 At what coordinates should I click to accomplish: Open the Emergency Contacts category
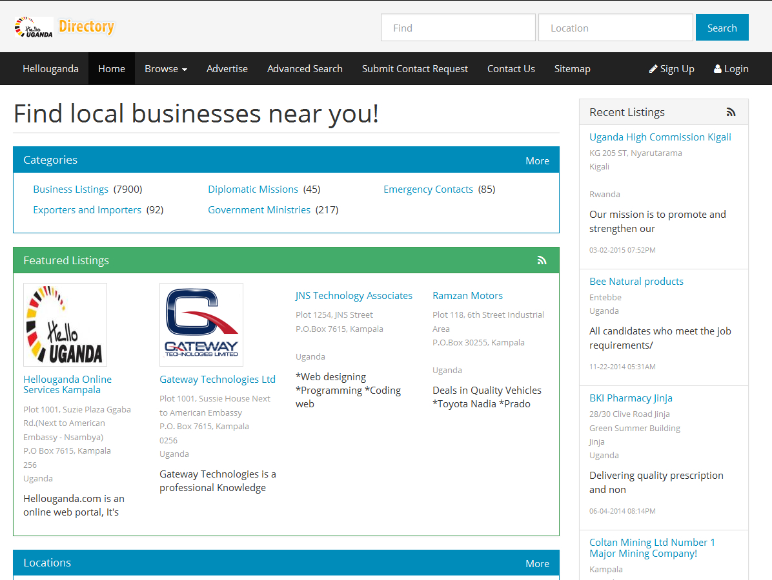tap(429, 189)
